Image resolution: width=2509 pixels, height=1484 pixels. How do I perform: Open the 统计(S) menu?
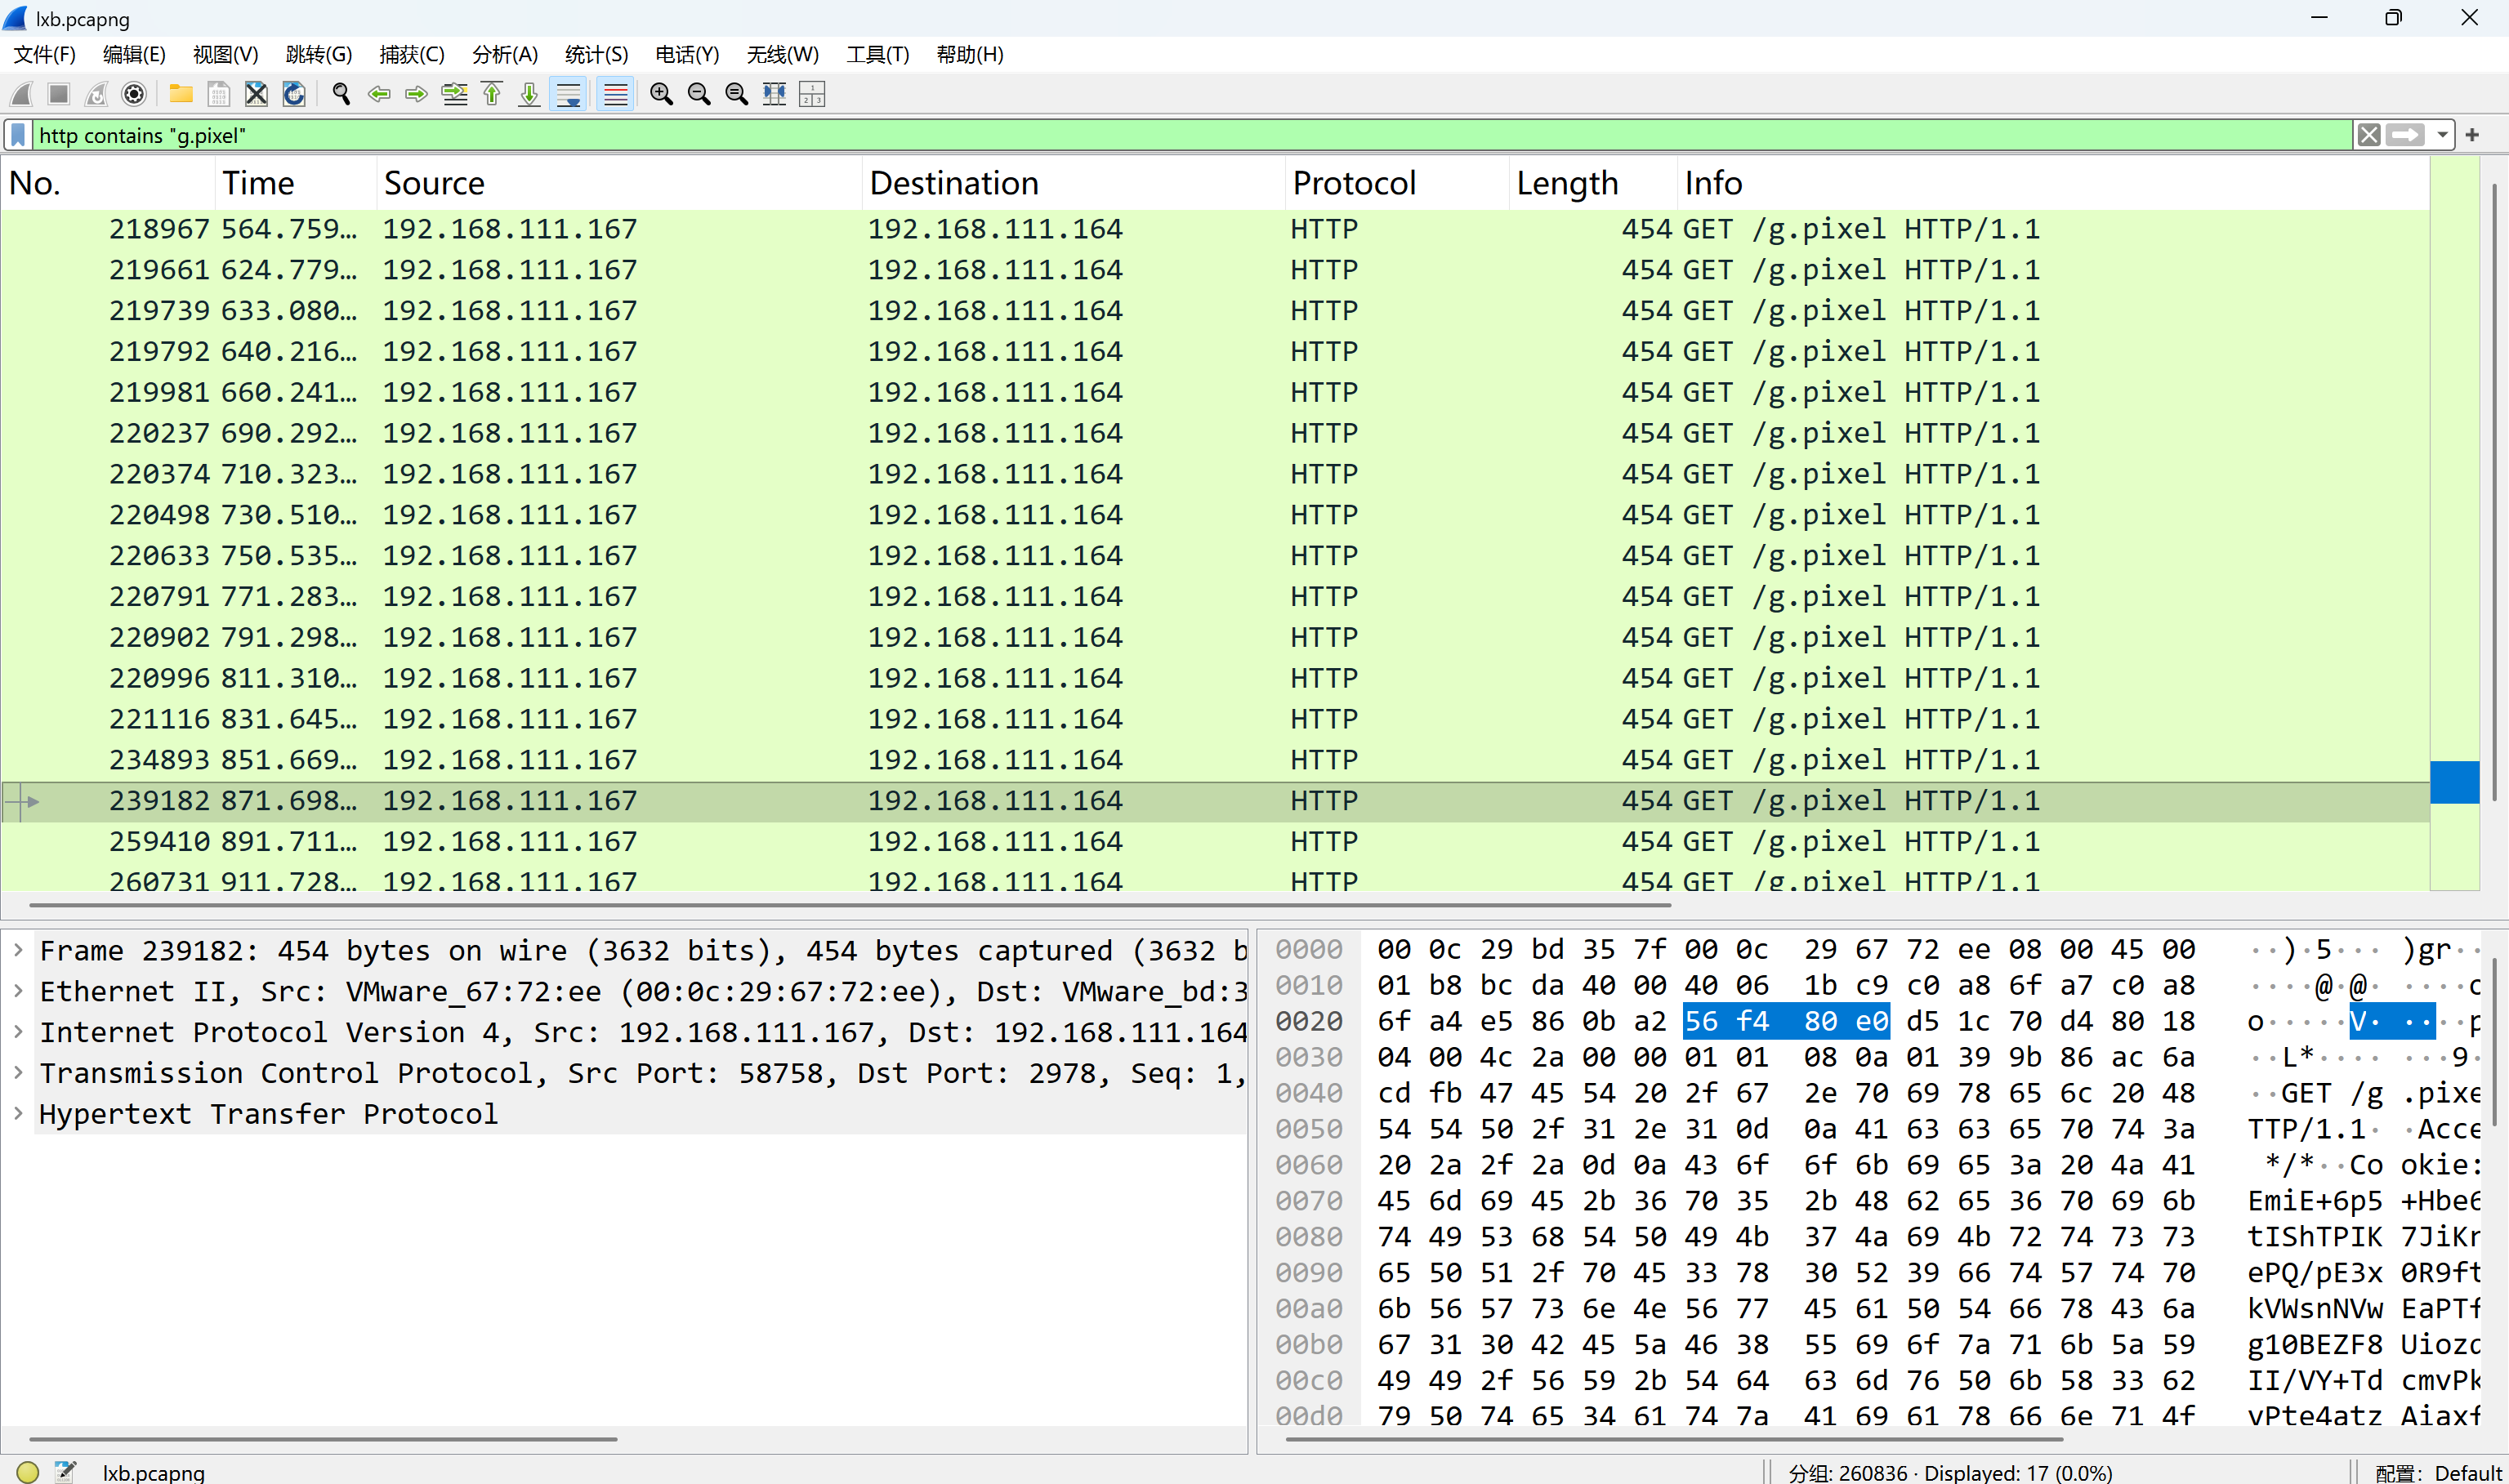pyautogui.click(x=596, y=54)
